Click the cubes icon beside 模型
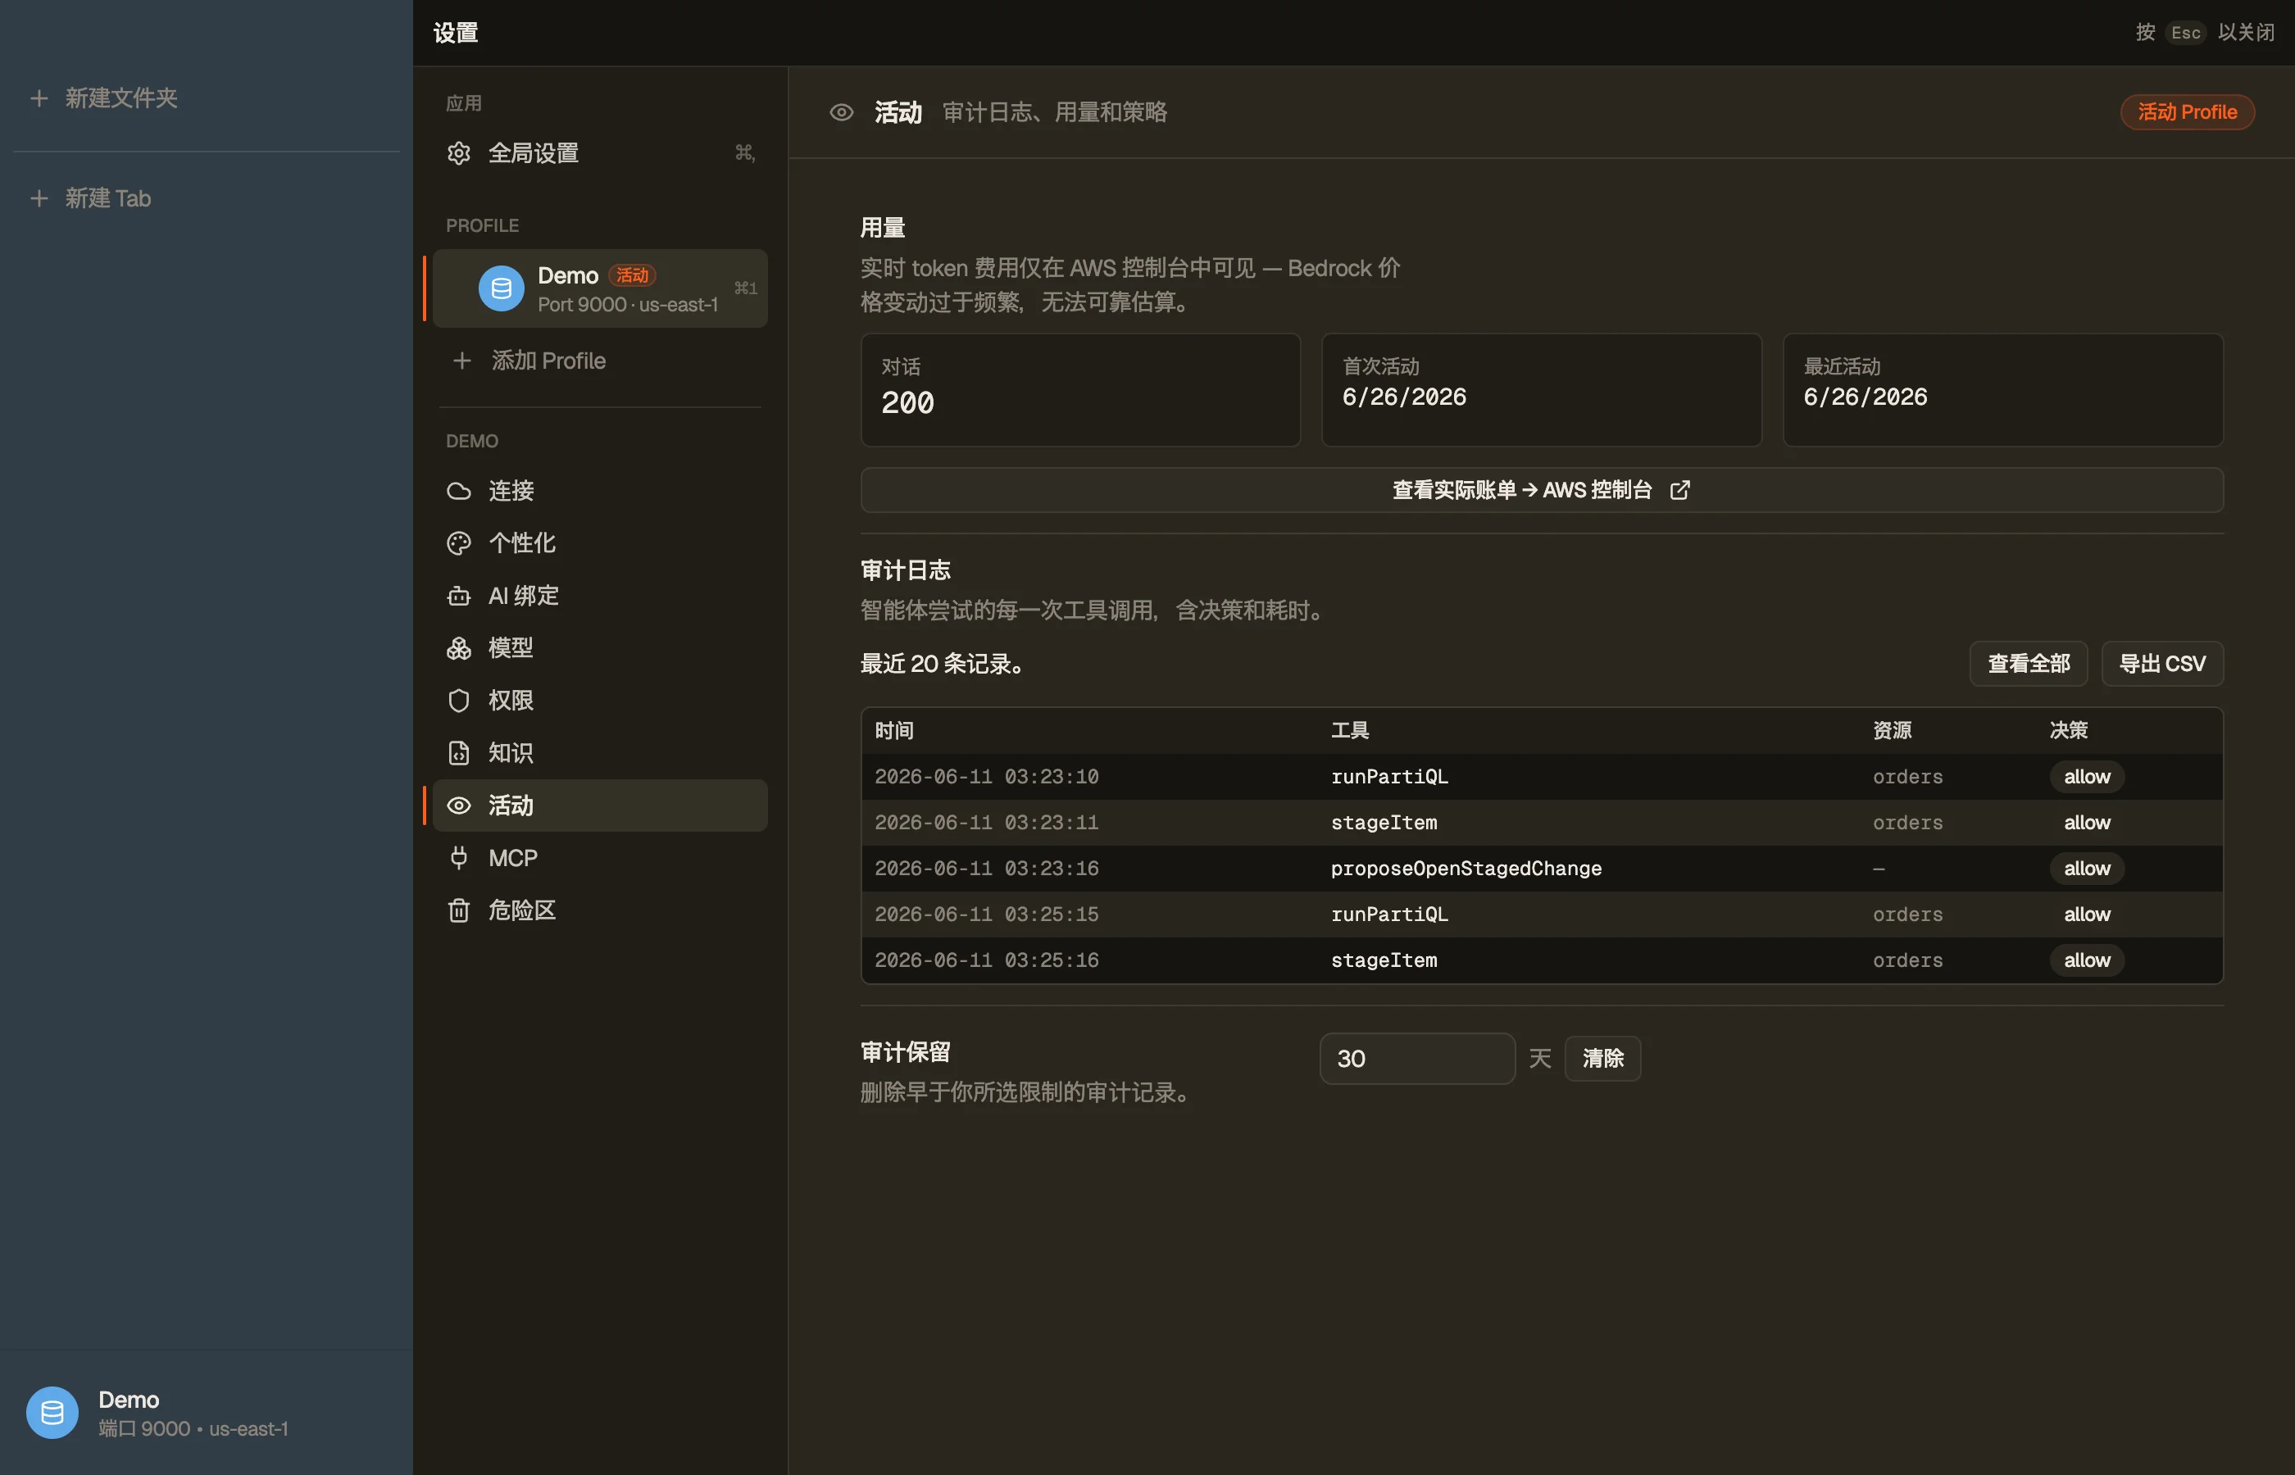2295x1475 pixels. [x=459, y=648]
